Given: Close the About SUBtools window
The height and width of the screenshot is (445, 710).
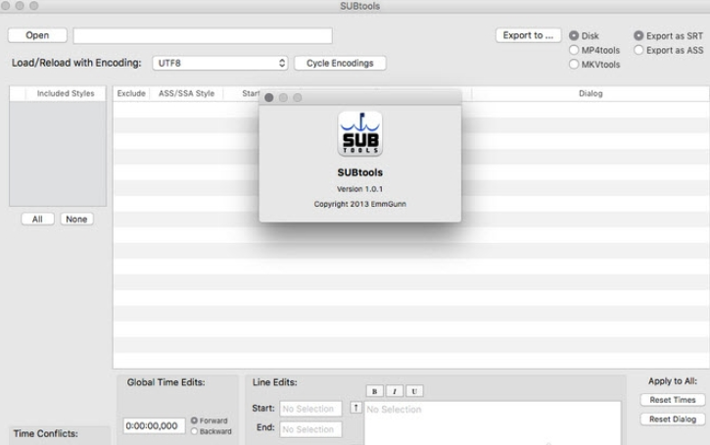Looking at the screenshot, I should [x=269, y=97].
